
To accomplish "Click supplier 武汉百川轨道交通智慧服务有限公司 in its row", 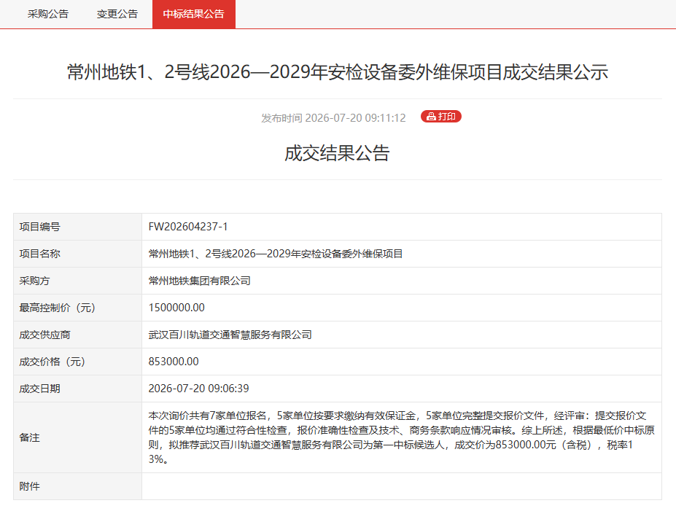I will pyautogui.click(x=230, y=335).
